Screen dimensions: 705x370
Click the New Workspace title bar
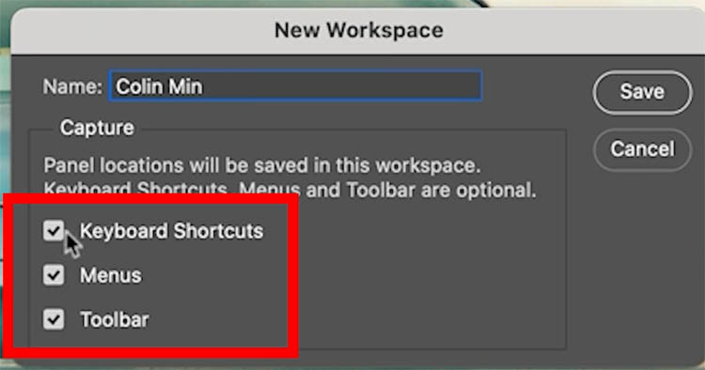358,31
